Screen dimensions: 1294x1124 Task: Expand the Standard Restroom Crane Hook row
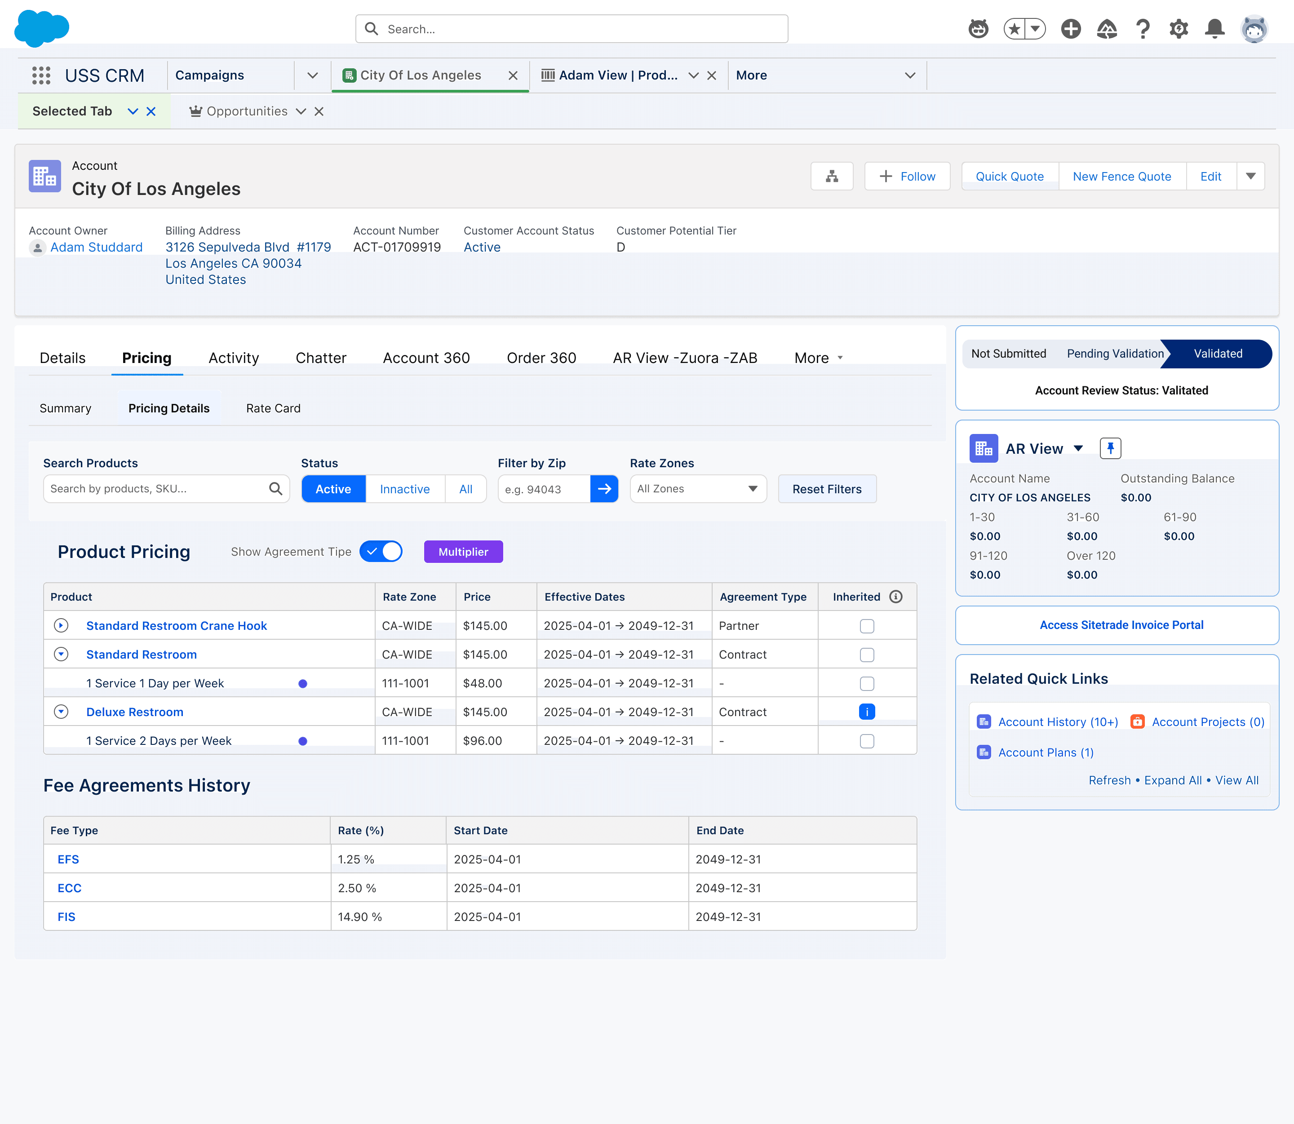pos(61,626)
